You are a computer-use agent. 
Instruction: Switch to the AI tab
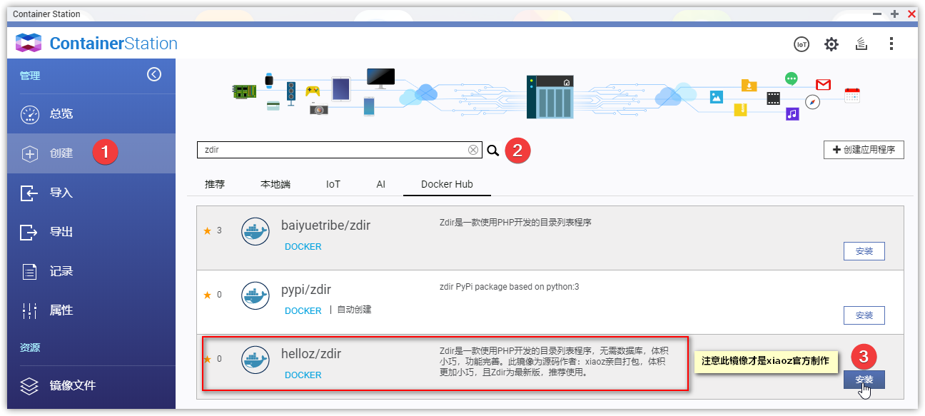coord(380,184)
